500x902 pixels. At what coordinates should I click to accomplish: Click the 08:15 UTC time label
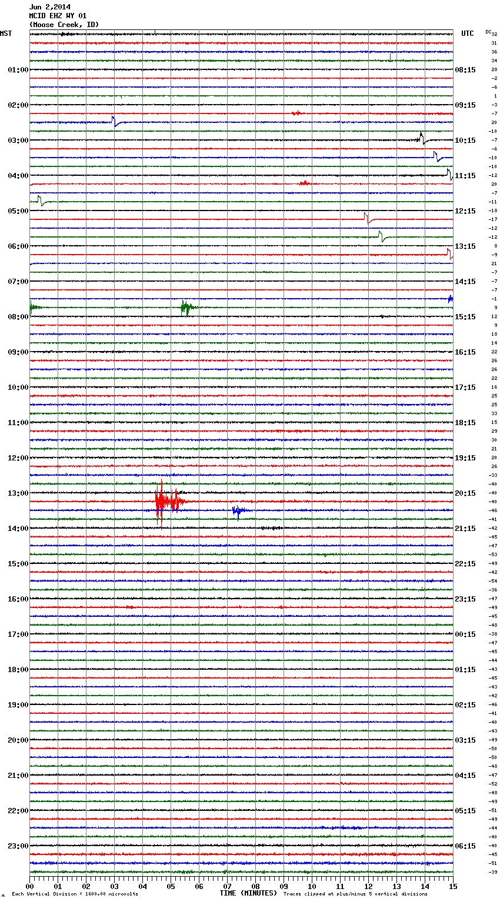pyautogui.click(x=465, y=69)
